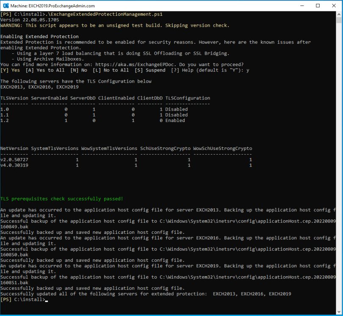The image size is (343, 316).
Task: Minimize the EXCH2019 console window
Action: [299, 6]
